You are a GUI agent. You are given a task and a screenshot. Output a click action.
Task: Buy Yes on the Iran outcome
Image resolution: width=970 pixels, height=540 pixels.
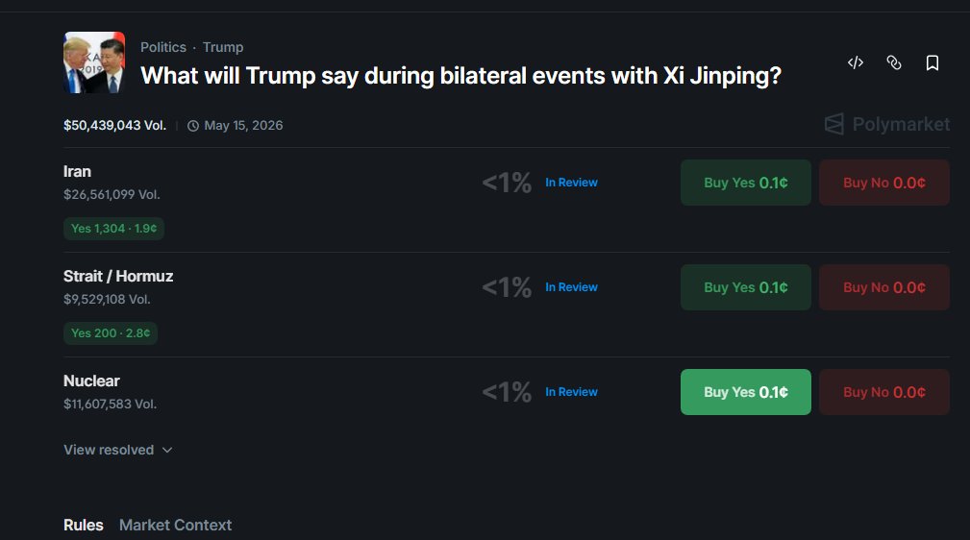tap(745, 183)
